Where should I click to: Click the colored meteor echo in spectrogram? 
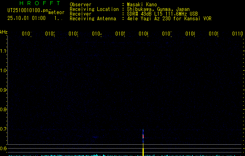[x=143, y=136]
